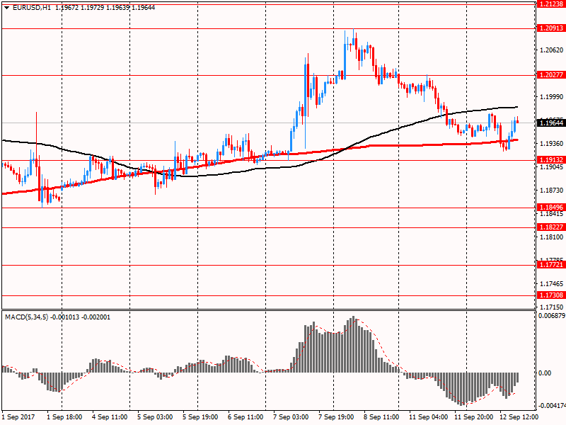566x425 pixels.
Task: Click the 1.17150 price scale value
Action: [x=551, y=307]
